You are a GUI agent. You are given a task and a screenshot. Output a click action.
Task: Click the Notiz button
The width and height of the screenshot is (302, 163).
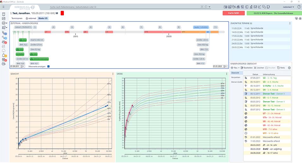(x=281, y=68)
